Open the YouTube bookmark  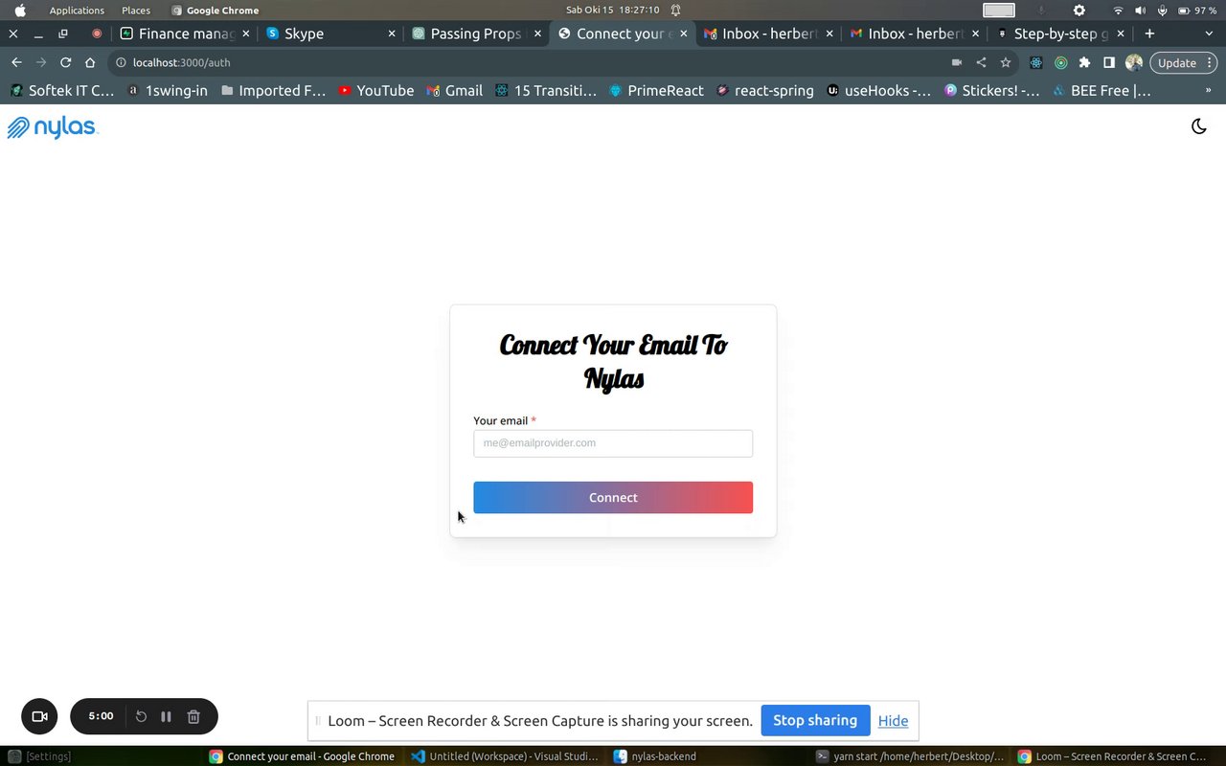pos(375,91)
